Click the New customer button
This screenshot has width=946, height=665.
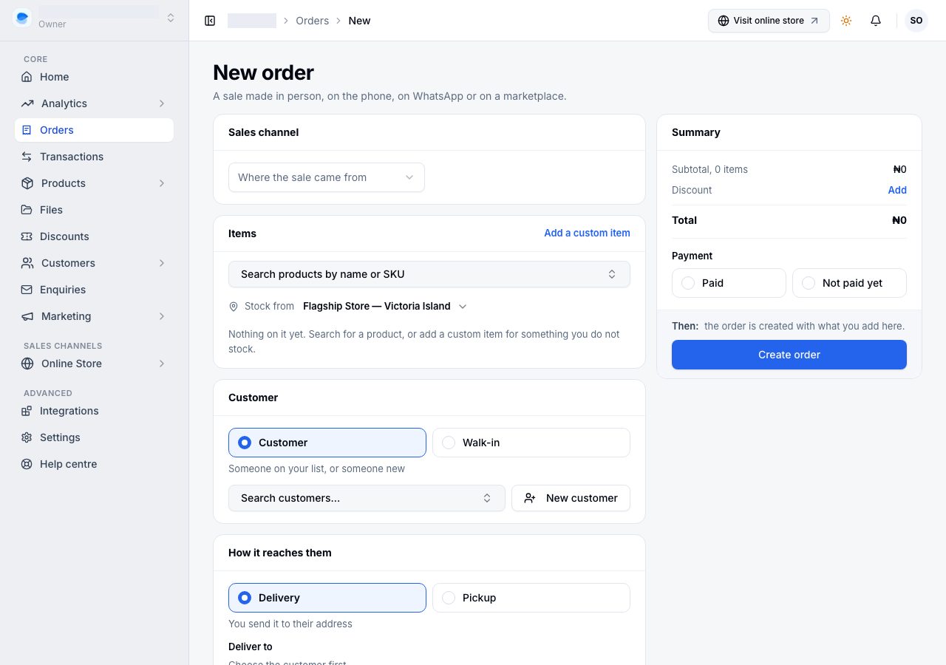pyautogui.click(x=571, y=498)
